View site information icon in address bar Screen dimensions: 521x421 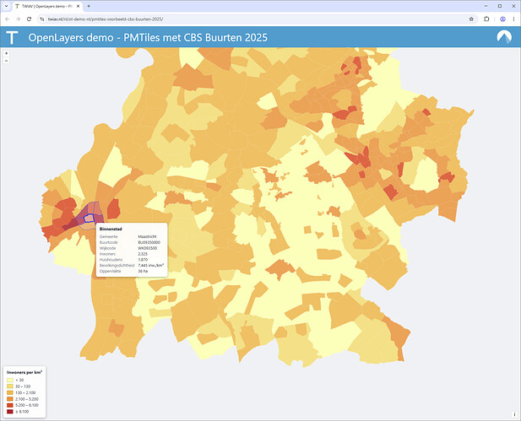[42, 19]
